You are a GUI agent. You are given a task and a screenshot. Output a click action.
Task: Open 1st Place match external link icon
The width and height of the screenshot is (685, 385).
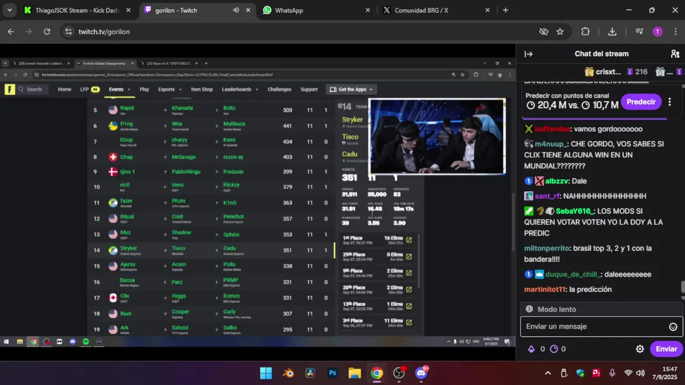[x=409, y=240]
